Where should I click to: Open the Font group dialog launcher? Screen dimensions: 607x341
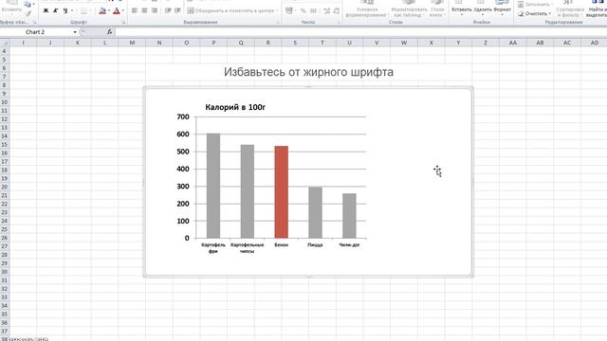click(x=123, y=23)
